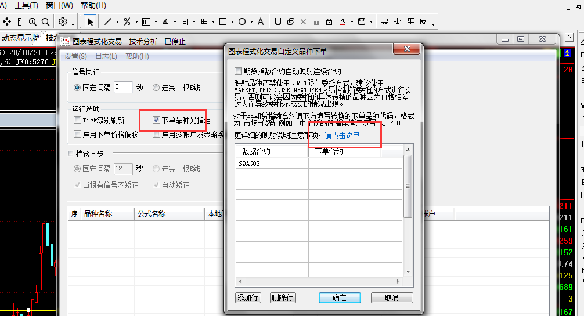Open the 设置(S) menu in trading window

(75, 56)
